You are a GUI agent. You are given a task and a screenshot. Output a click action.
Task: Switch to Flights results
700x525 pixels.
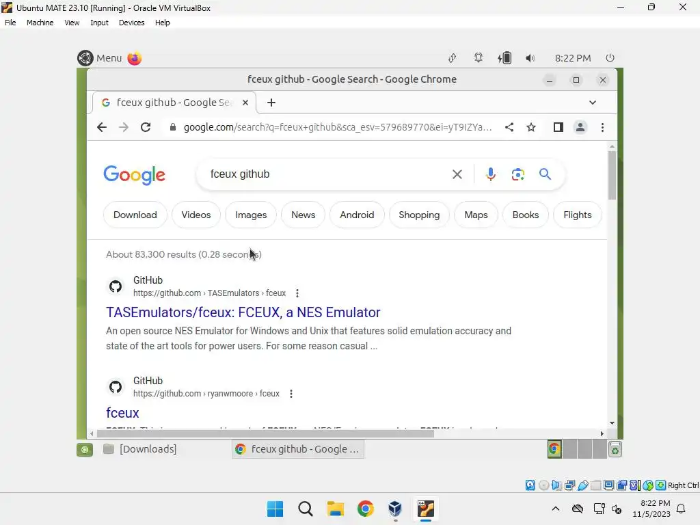pyautogui.click(x=577, y=215)
